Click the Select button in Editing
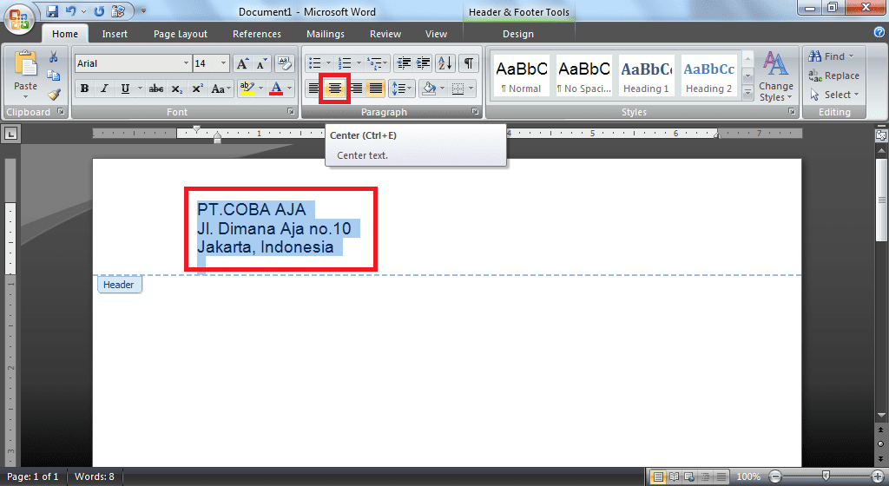This screenshot has height=486, width=889. (x=834, y=95)
